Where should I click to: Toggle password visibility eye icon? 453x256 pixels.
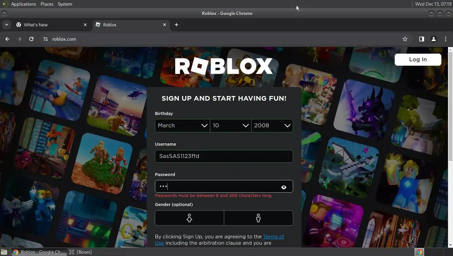[x=284, y=187]
